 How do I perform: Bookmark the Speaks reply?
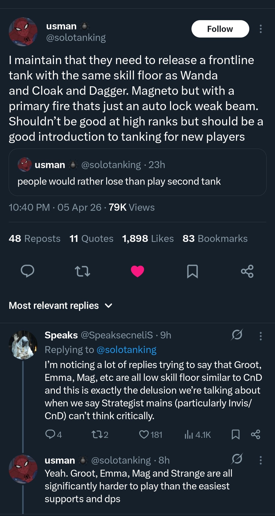click(x=236, y=435)
